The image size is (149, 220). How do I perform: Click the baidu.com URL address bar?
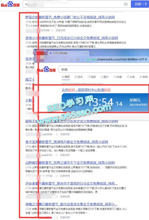[x=119, y=60]
